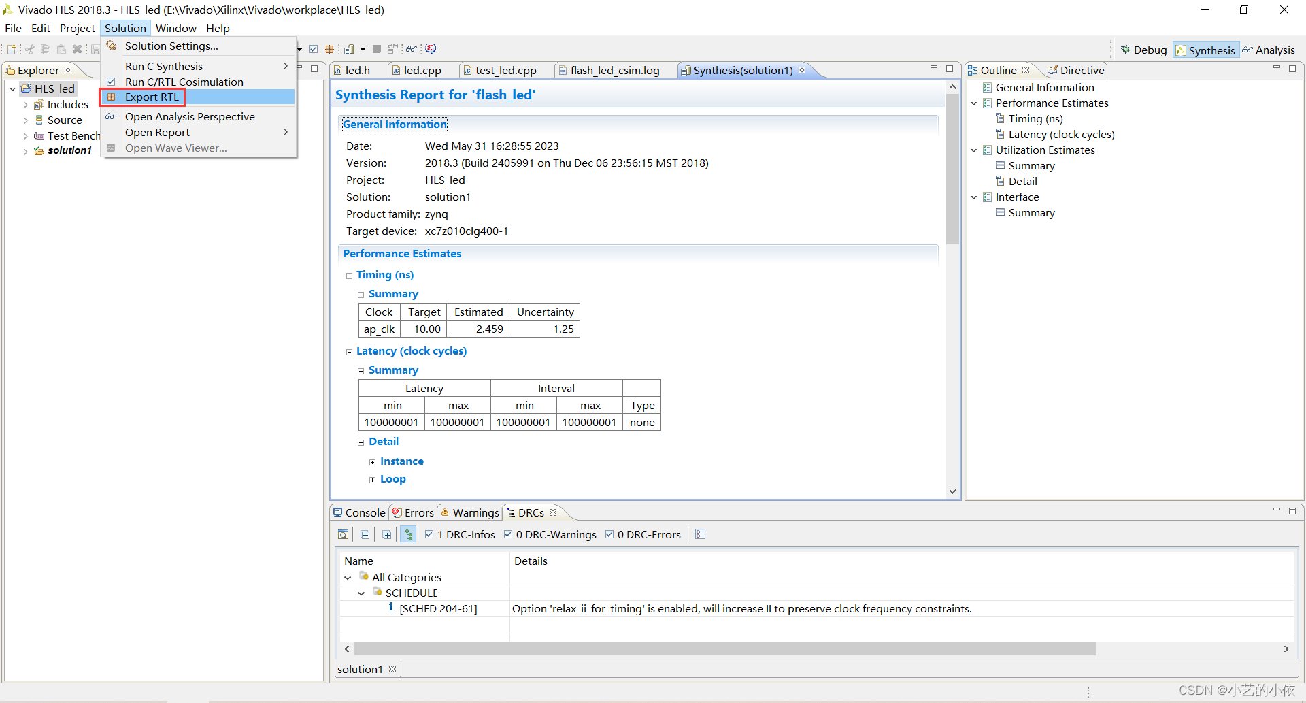Click the DRC list options icon
The height and width of the screenshot is (703, 1306).
701,534
